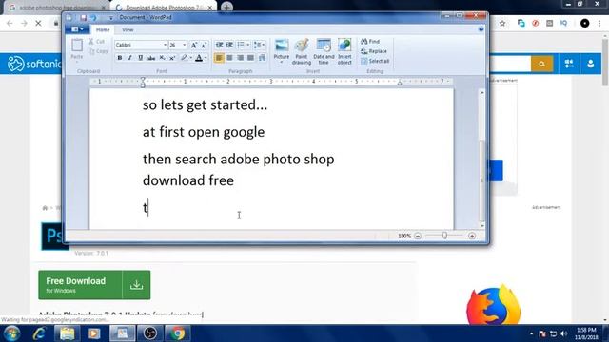Insert a Paint drawing

tap(302, 51)
